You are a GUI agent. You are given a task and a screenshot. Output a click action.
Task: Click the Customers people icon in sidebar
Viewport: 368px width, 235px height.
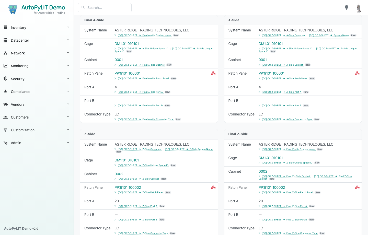5,117
